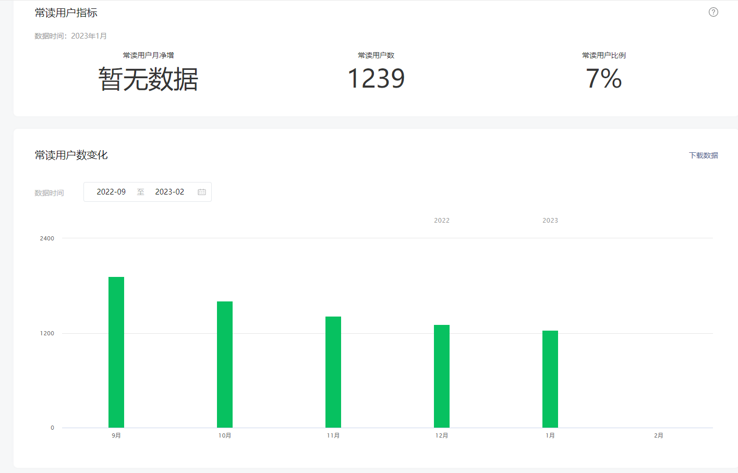Viewport: 738px width, 473px height.
Task: Open the calendar icon in date range
Action: (202, 192)
